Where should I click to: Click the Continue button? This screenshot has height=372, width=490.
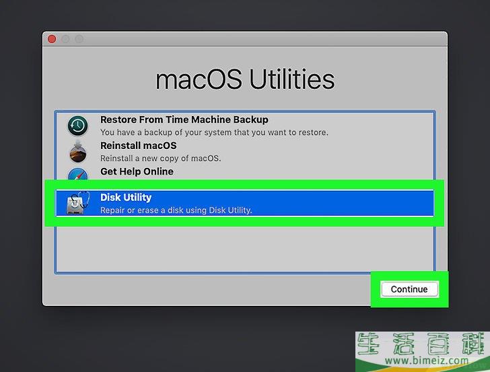click(409, 289)
